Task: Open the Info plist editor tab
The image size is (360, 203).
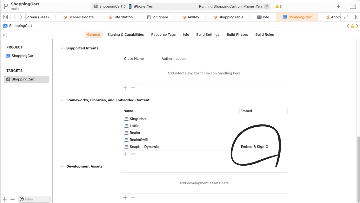Action: (263, 17)
